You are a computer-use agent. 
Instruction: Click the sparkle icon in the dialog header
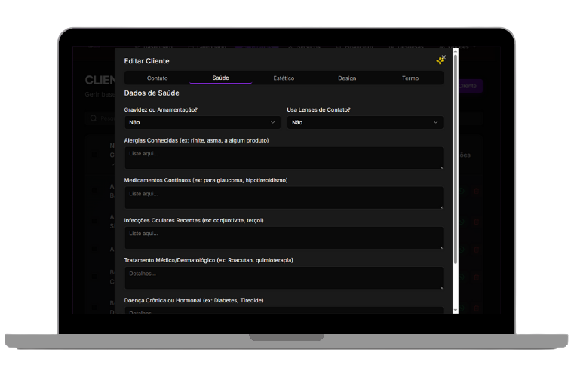coord(441,60)
